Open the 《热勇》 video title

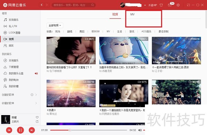[x=51, y=110]
